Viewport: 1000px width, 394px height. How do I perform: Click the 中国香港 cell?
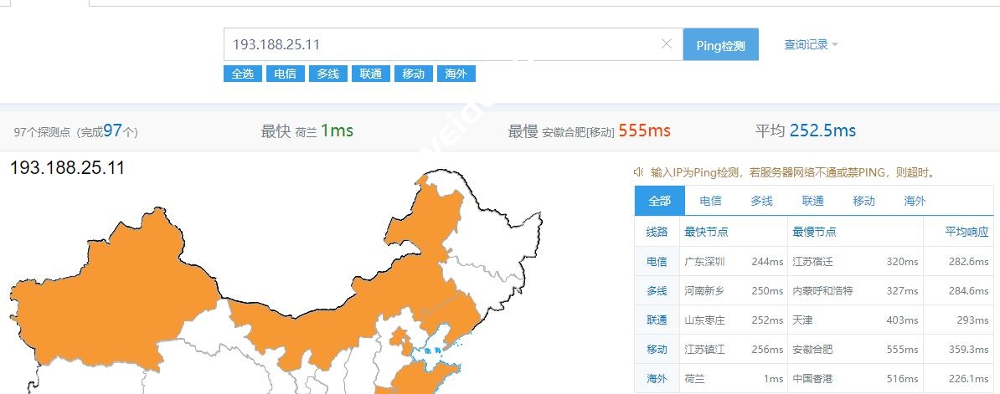pyautogui.click(x=813, y=379)
